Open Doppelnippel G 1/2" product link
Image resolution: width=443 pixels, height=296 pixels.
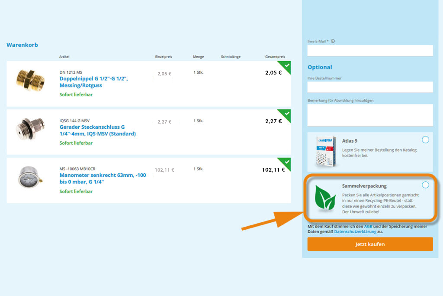[93, 82]
